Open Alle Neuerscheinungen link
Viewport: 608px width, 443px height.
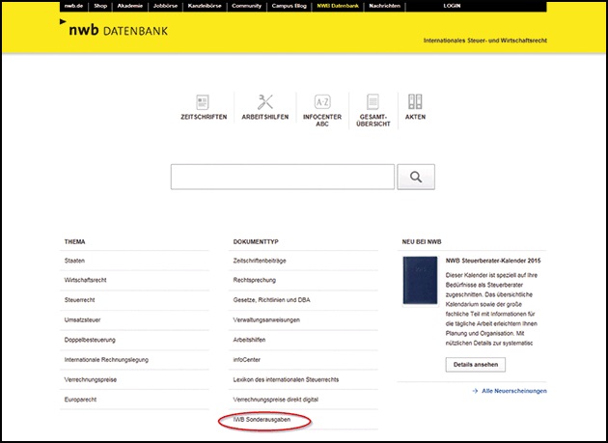click(x=512, y=391)
